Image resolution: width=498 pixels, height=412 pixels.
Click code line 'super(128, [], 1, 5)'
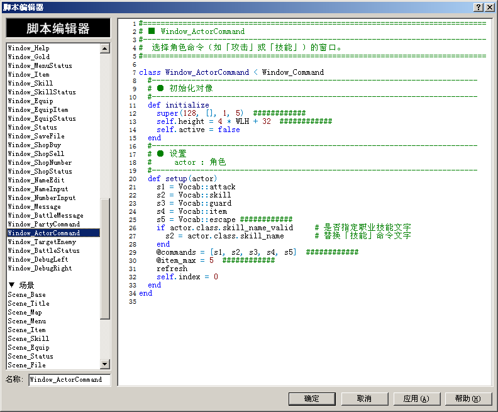(200, 113)
